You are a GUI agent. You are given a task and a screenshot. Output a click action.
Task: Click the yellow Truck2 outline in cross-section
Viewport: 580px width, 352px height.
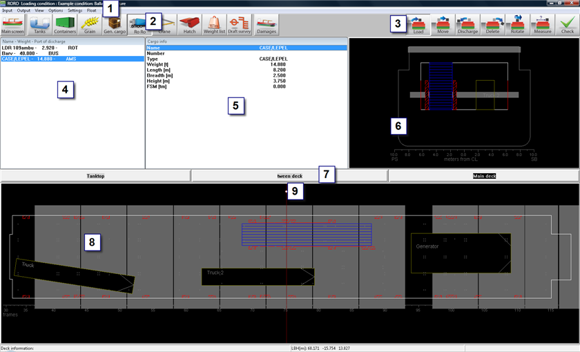click(x=485, y=95)
